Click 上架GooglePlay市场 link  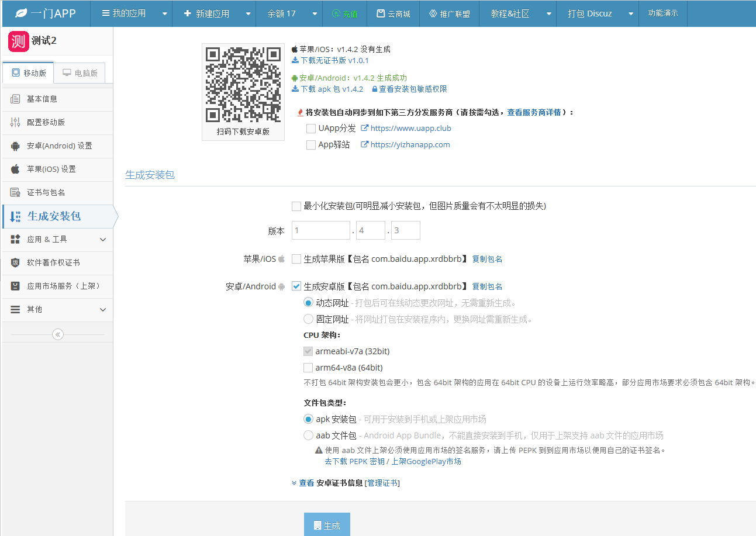426,461
